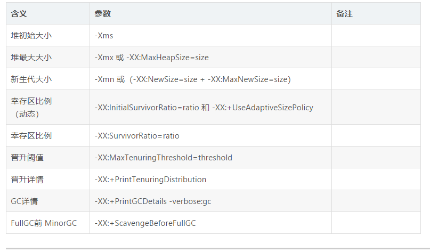Click the -XX:+PrintTenuringDistribution parameter cell

point(150,180)
